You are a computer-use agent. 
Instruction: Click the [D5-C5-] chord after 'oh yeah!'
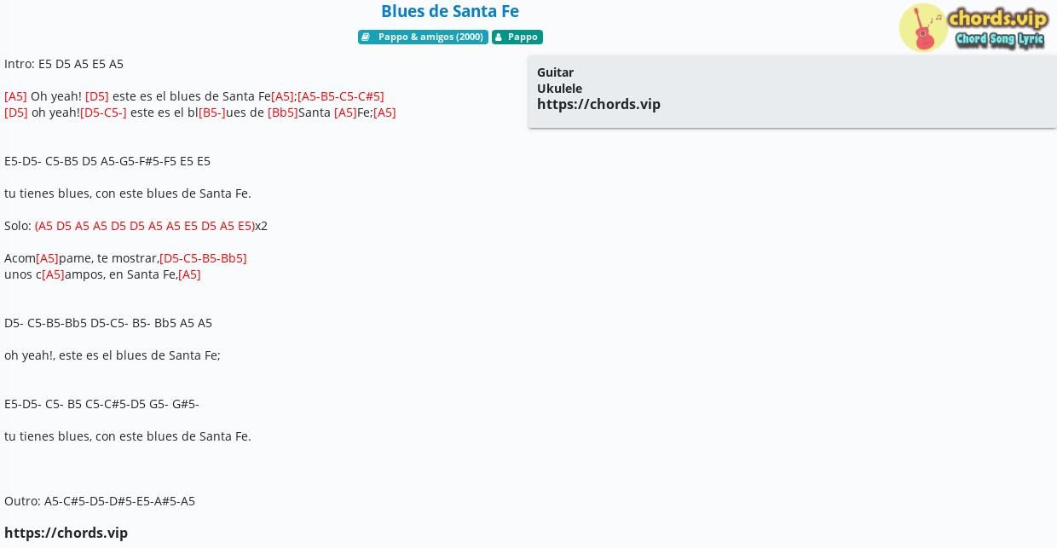pyautogui.click(x=103, y=112)
